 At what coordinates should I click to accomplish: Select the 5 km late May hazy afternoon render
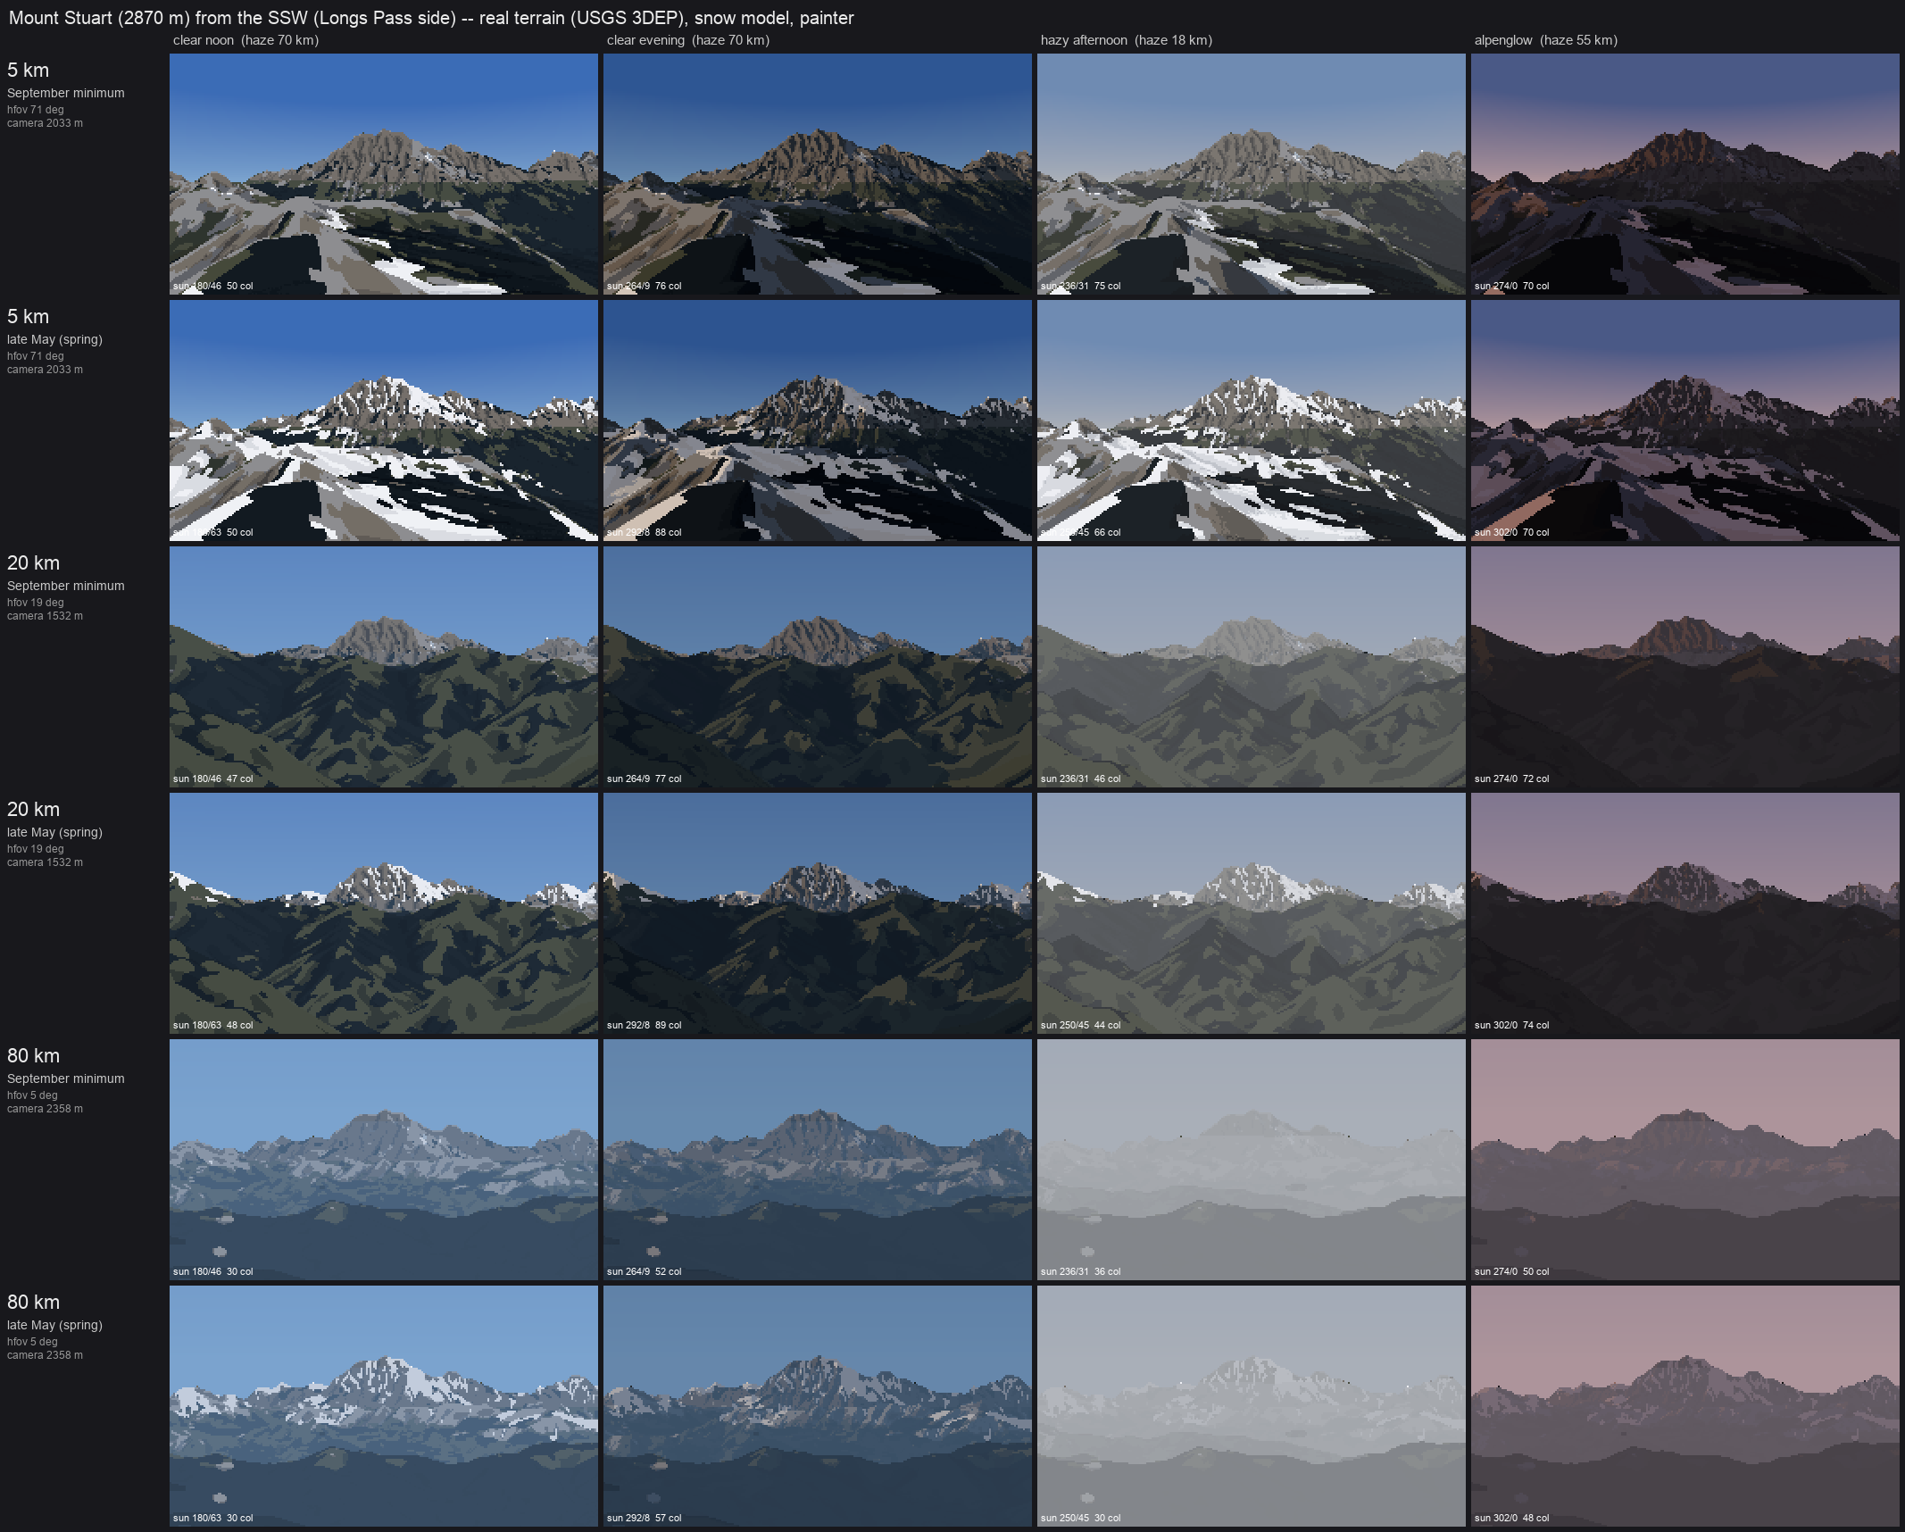[1252, 420]
